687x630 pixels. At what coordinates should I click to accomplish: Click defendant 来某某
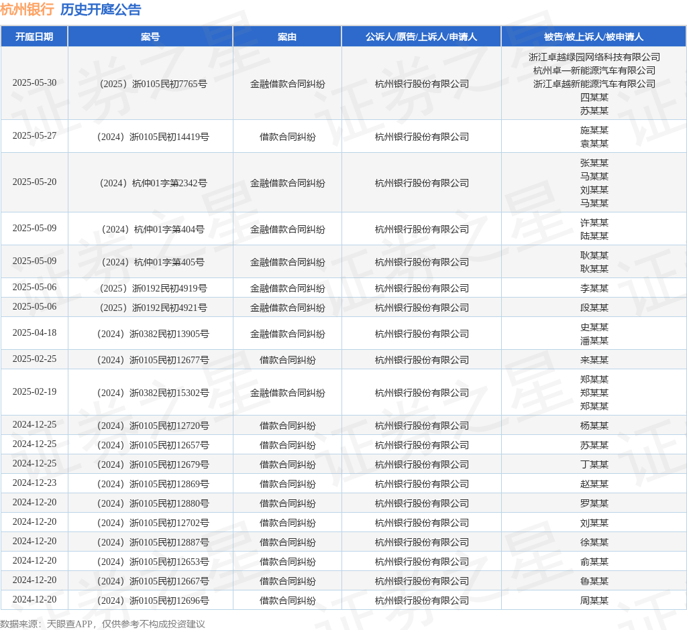coord(594,360)
